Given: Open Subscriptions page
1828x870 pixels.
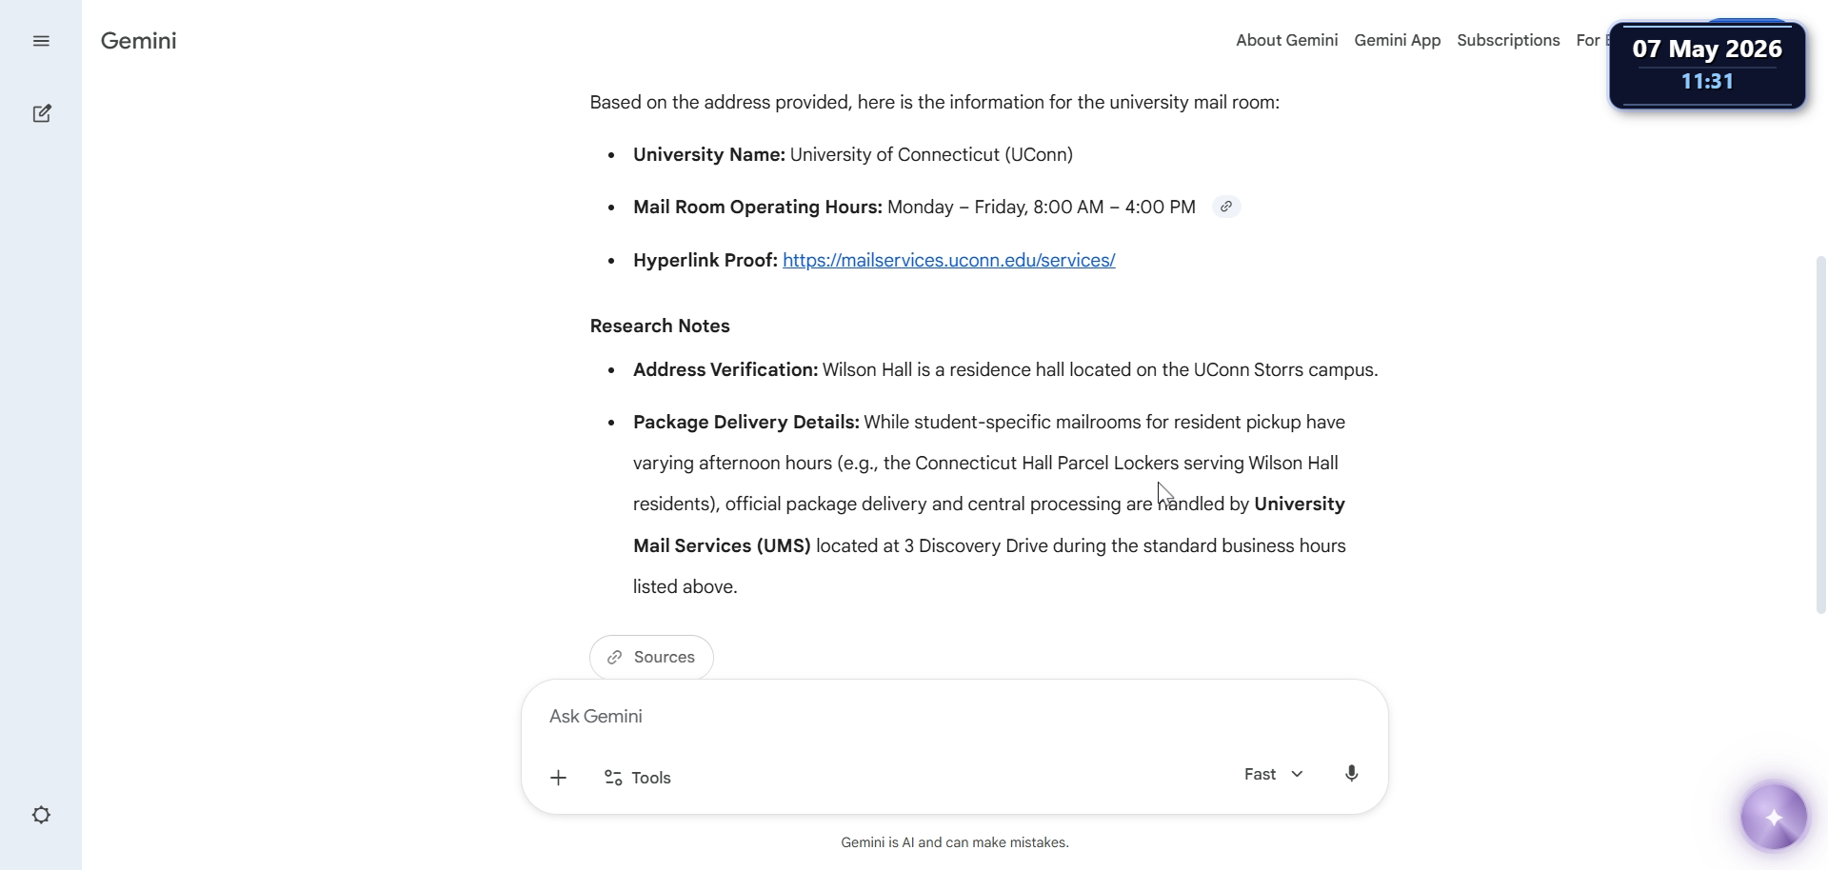Looking at the screenshot, I should pos(1508,40).
